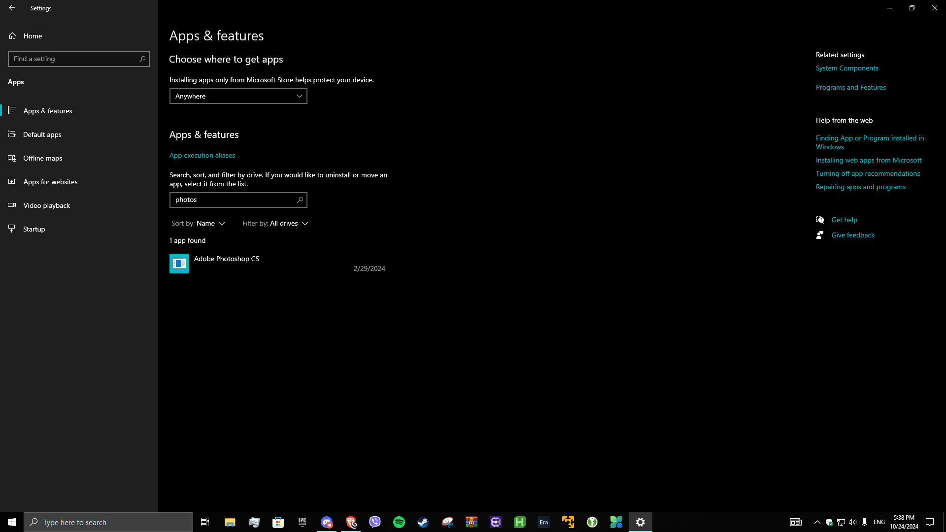
Task: Toggle the speaker volume icon in tray
Action: tap(853, 522)
